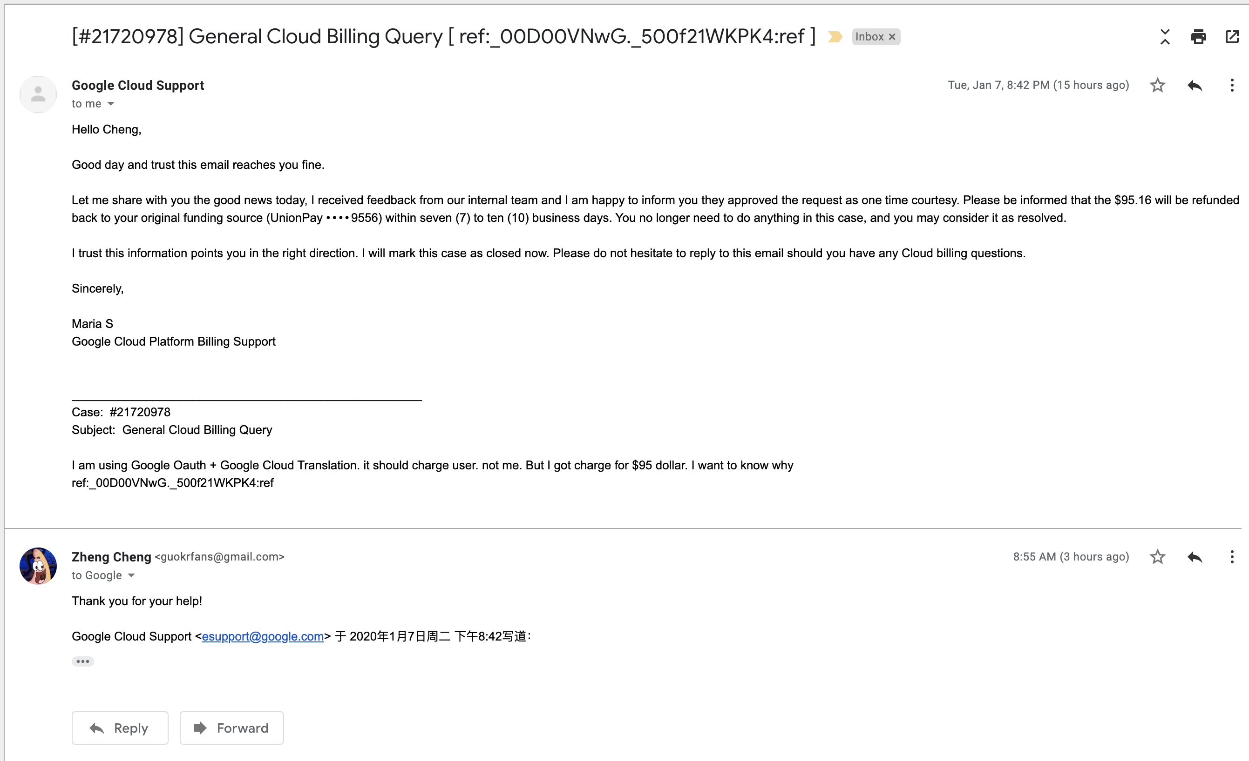Expand the "to me" recipient details

click(x=111, y=104)
